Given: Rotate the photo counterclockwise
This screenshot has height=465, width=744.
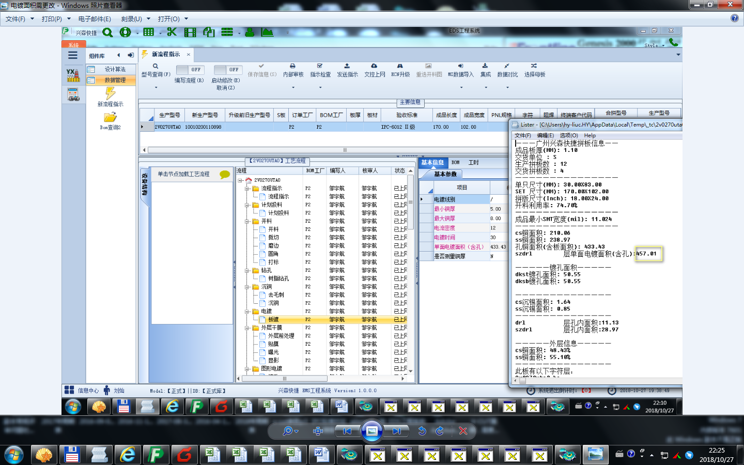Looking at the screenshot, I should (422, 431).
